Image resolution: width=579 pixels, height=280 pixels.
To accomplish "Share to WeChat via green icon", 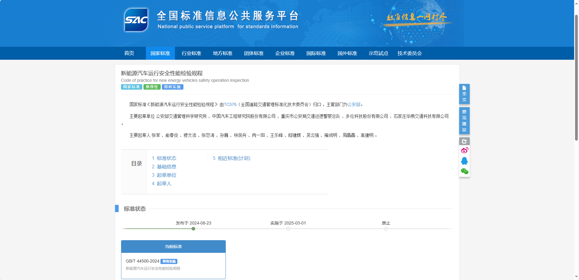I will (464, 171).
